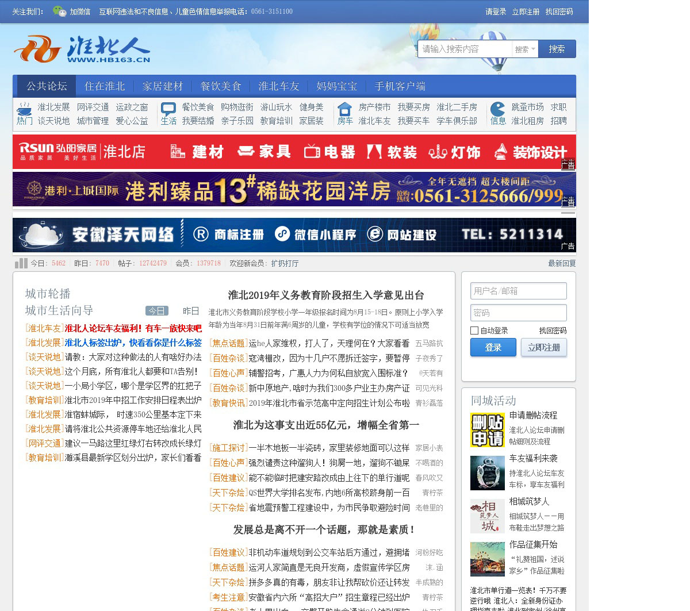Open the 跳蚤市场 subforum link
690x611 pixels.
click(x=527, y=107)
